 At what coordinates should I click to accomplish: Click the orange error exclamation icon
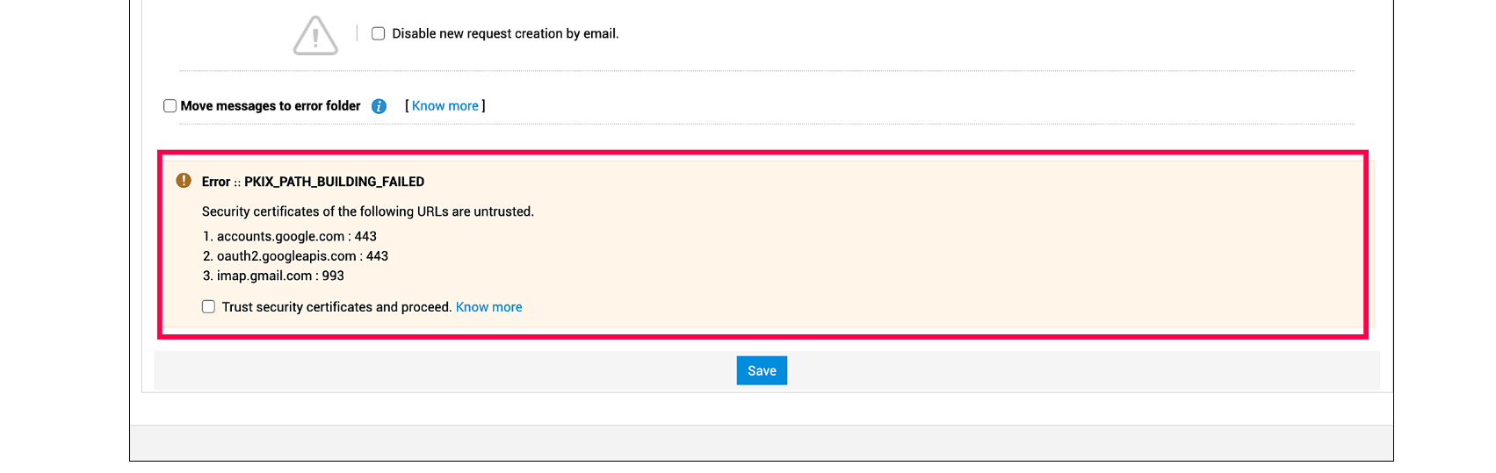coord(184,181)
